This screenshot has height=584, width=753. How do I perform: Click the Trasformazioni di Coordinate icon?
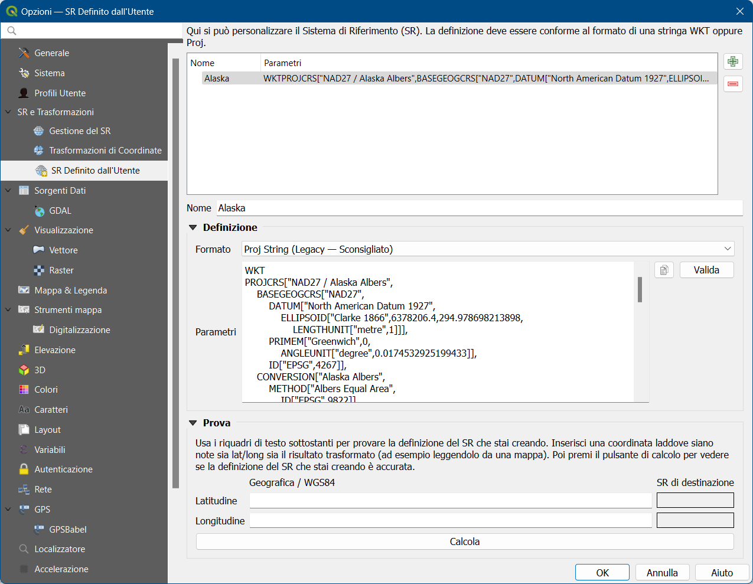pos(39,151)
